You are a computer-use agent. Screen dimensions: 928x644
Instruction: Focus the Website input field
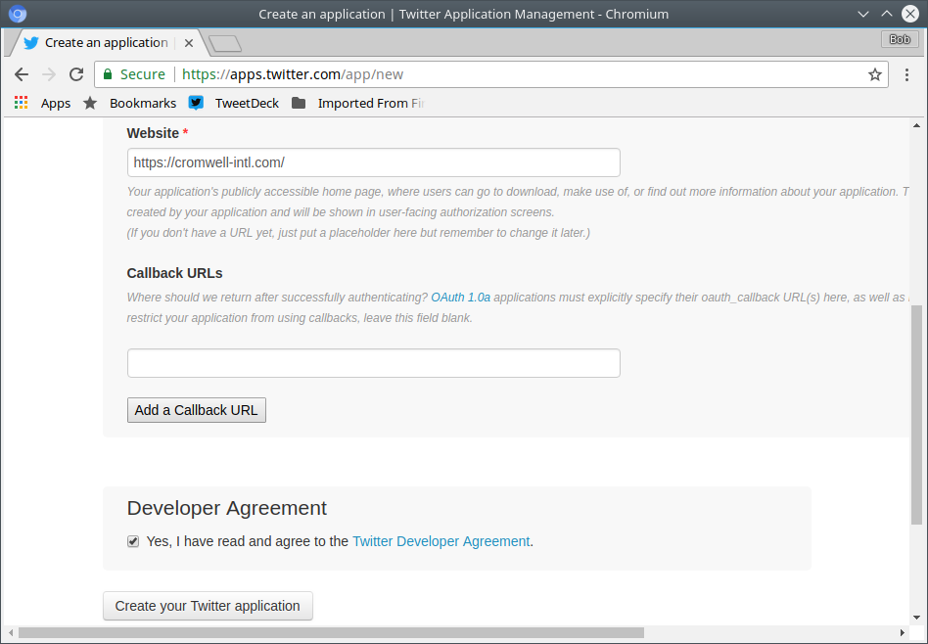(x=373, y=162)
